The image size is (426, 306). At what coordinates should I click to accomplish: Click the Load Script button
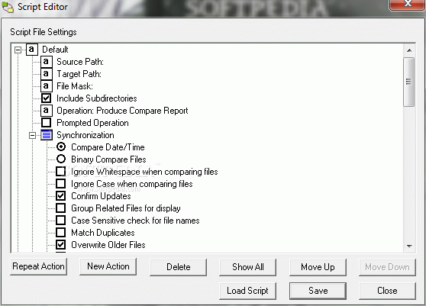[247, 291]
